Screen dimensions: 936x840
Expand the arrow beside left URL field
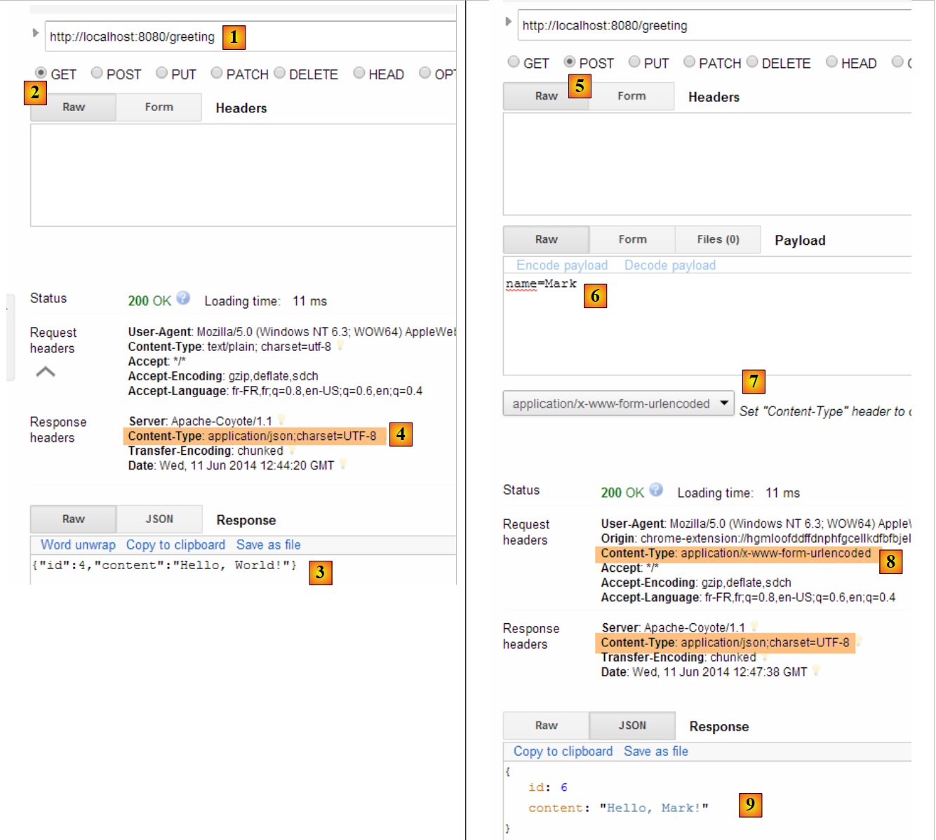pos(35,33)
